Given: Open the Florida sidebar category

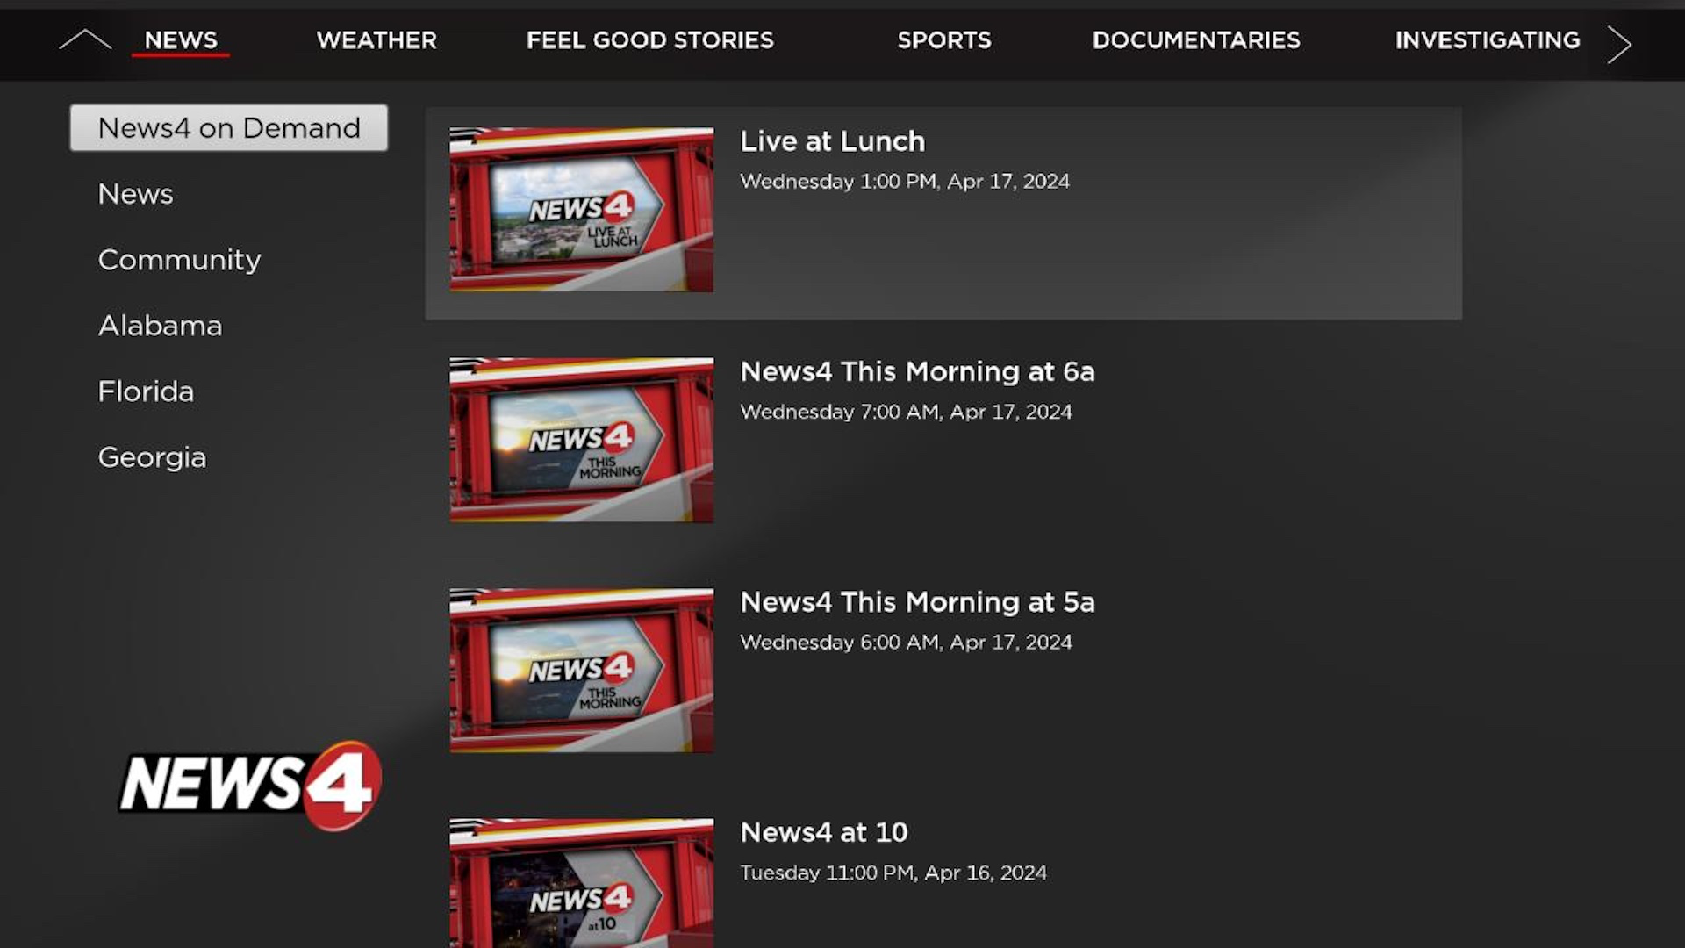Looking at the screenshot, I should click(146, 391).
